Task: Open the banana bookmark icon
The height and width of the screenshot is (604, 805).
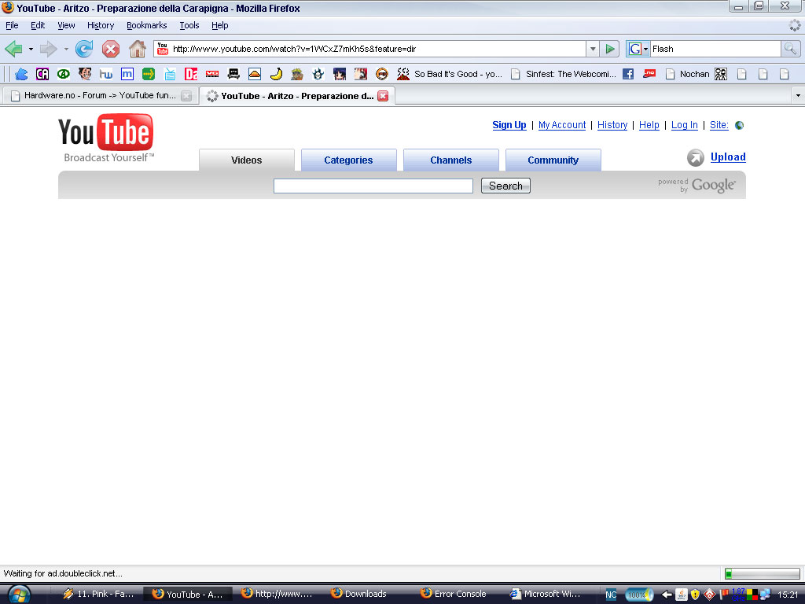Action: pyautogui.click(x=276, y=74)
